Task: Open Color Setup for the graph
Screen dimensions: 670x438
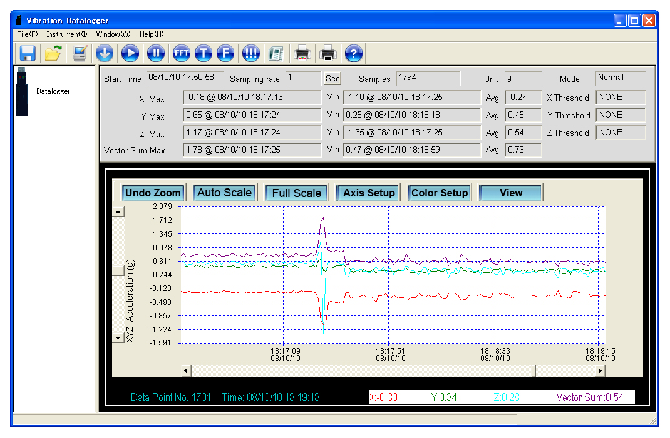Action: pyautogui.click(x=439, y=193)
